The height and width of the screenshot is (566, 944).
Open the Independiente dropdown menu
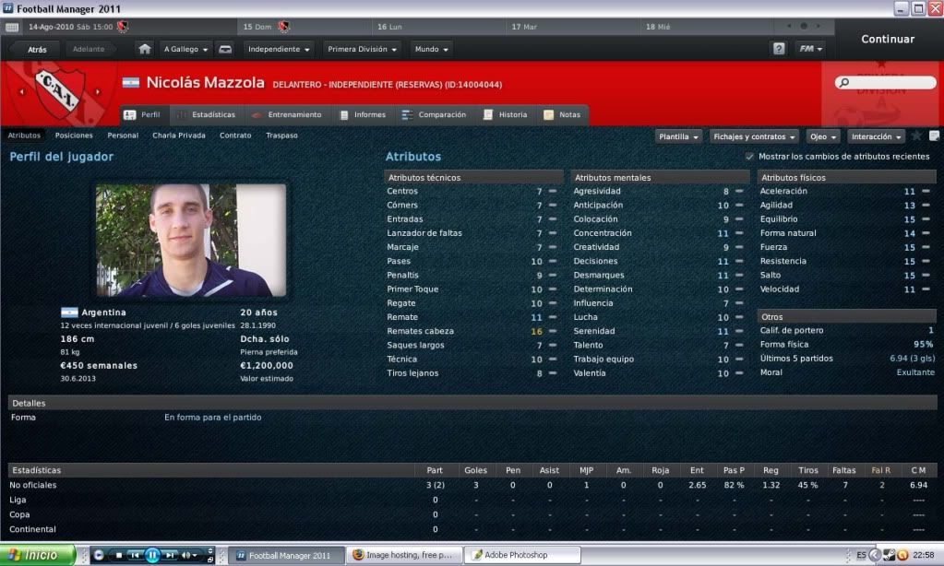point(279,50)
